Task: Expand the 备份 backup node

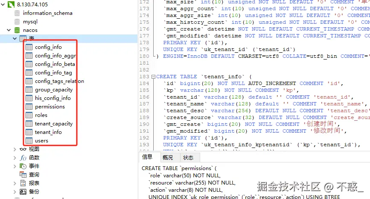Action: point(15,192)
